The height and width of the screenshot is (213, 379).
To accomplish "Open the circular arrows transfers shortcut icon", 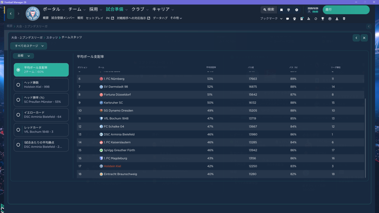I will point(316,19).
